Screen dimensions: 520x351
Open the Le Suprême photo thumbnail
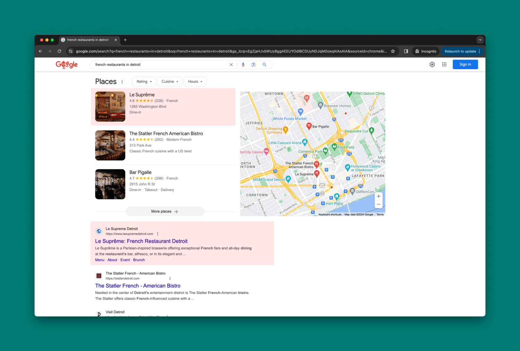tap(110, 106)
